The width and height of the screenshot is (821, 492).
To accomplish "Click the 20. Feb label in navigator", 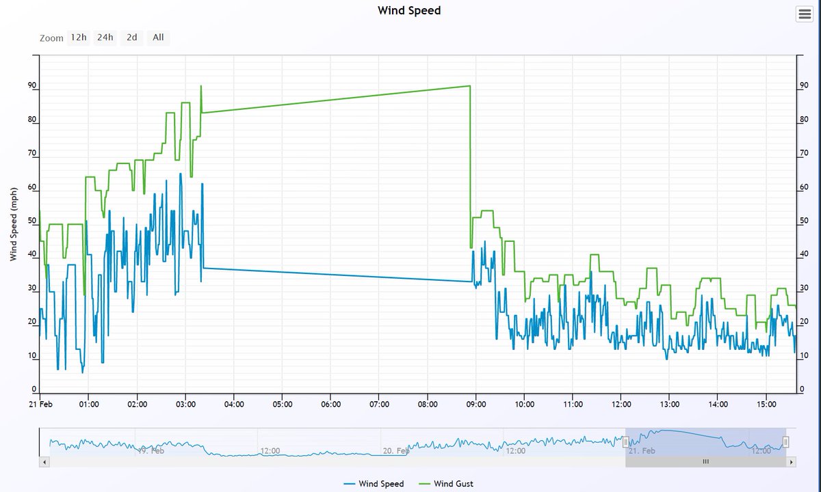I will [x=395, y=451].
